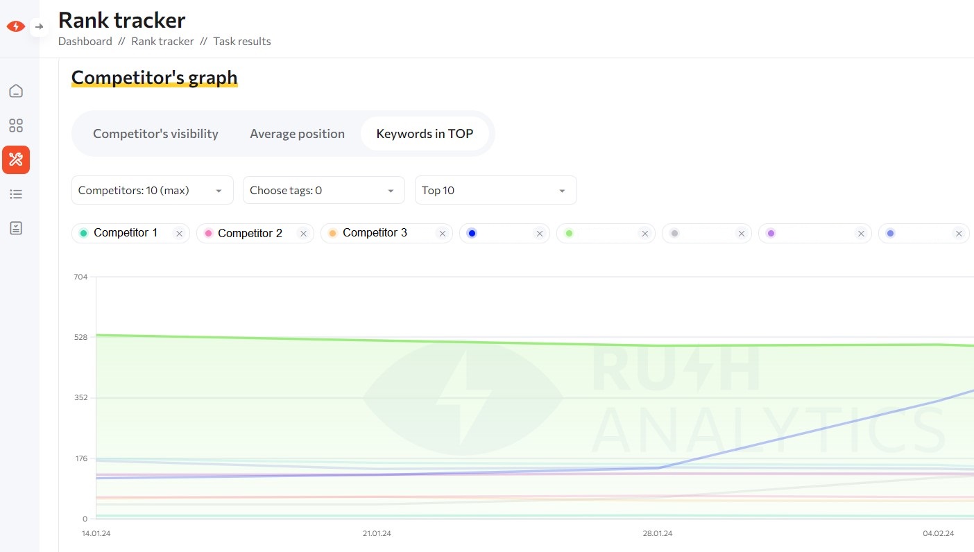
Task: Click the 21.01.24 date label
Action: (377, 533)
